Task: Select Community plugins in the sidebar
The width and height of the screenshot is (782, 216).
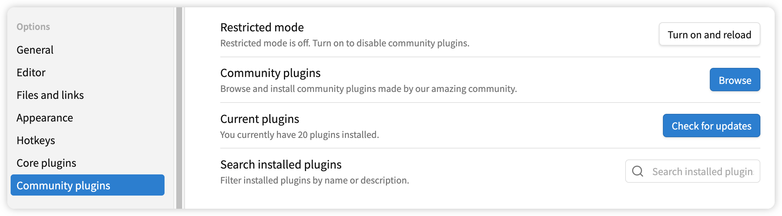Action: click(x=88, y=185)
